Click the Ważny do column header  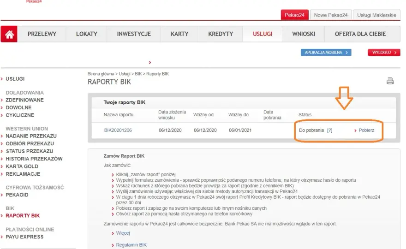point(238,115)
